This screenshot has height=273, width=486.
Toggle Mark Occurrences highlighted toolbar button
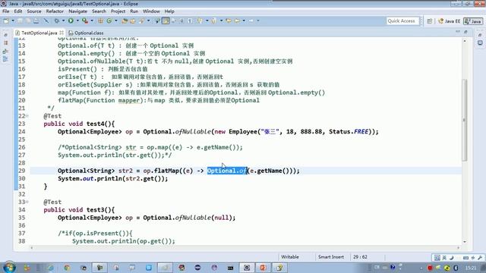click(166, 20)
